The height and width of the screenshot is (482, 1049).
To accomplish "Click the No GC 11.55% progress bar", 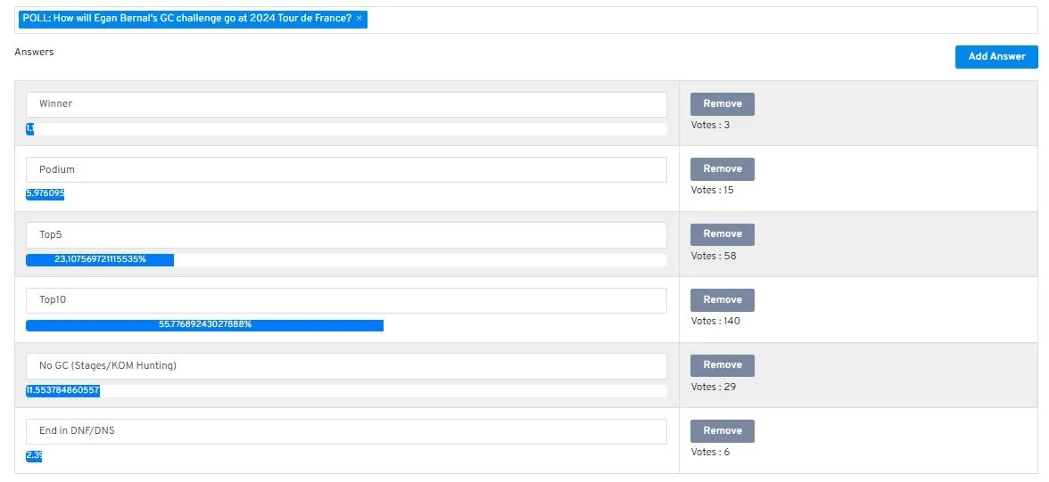I will [x=62, y=390].
